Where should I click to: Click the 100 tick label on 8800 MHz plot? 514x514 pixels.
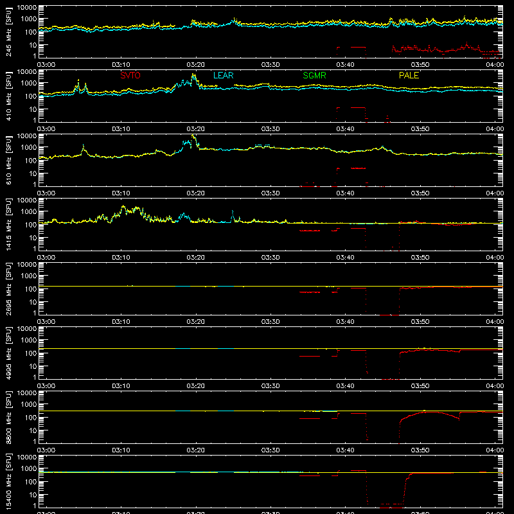click(x=31, y=418)
